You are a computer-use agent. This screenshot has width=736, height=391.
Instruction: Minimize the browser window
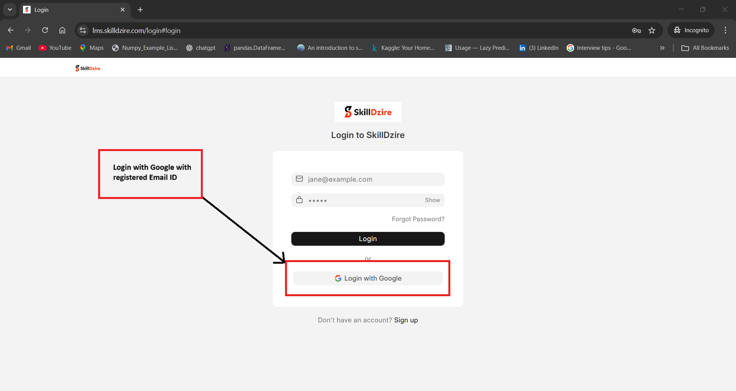(681, 9)
